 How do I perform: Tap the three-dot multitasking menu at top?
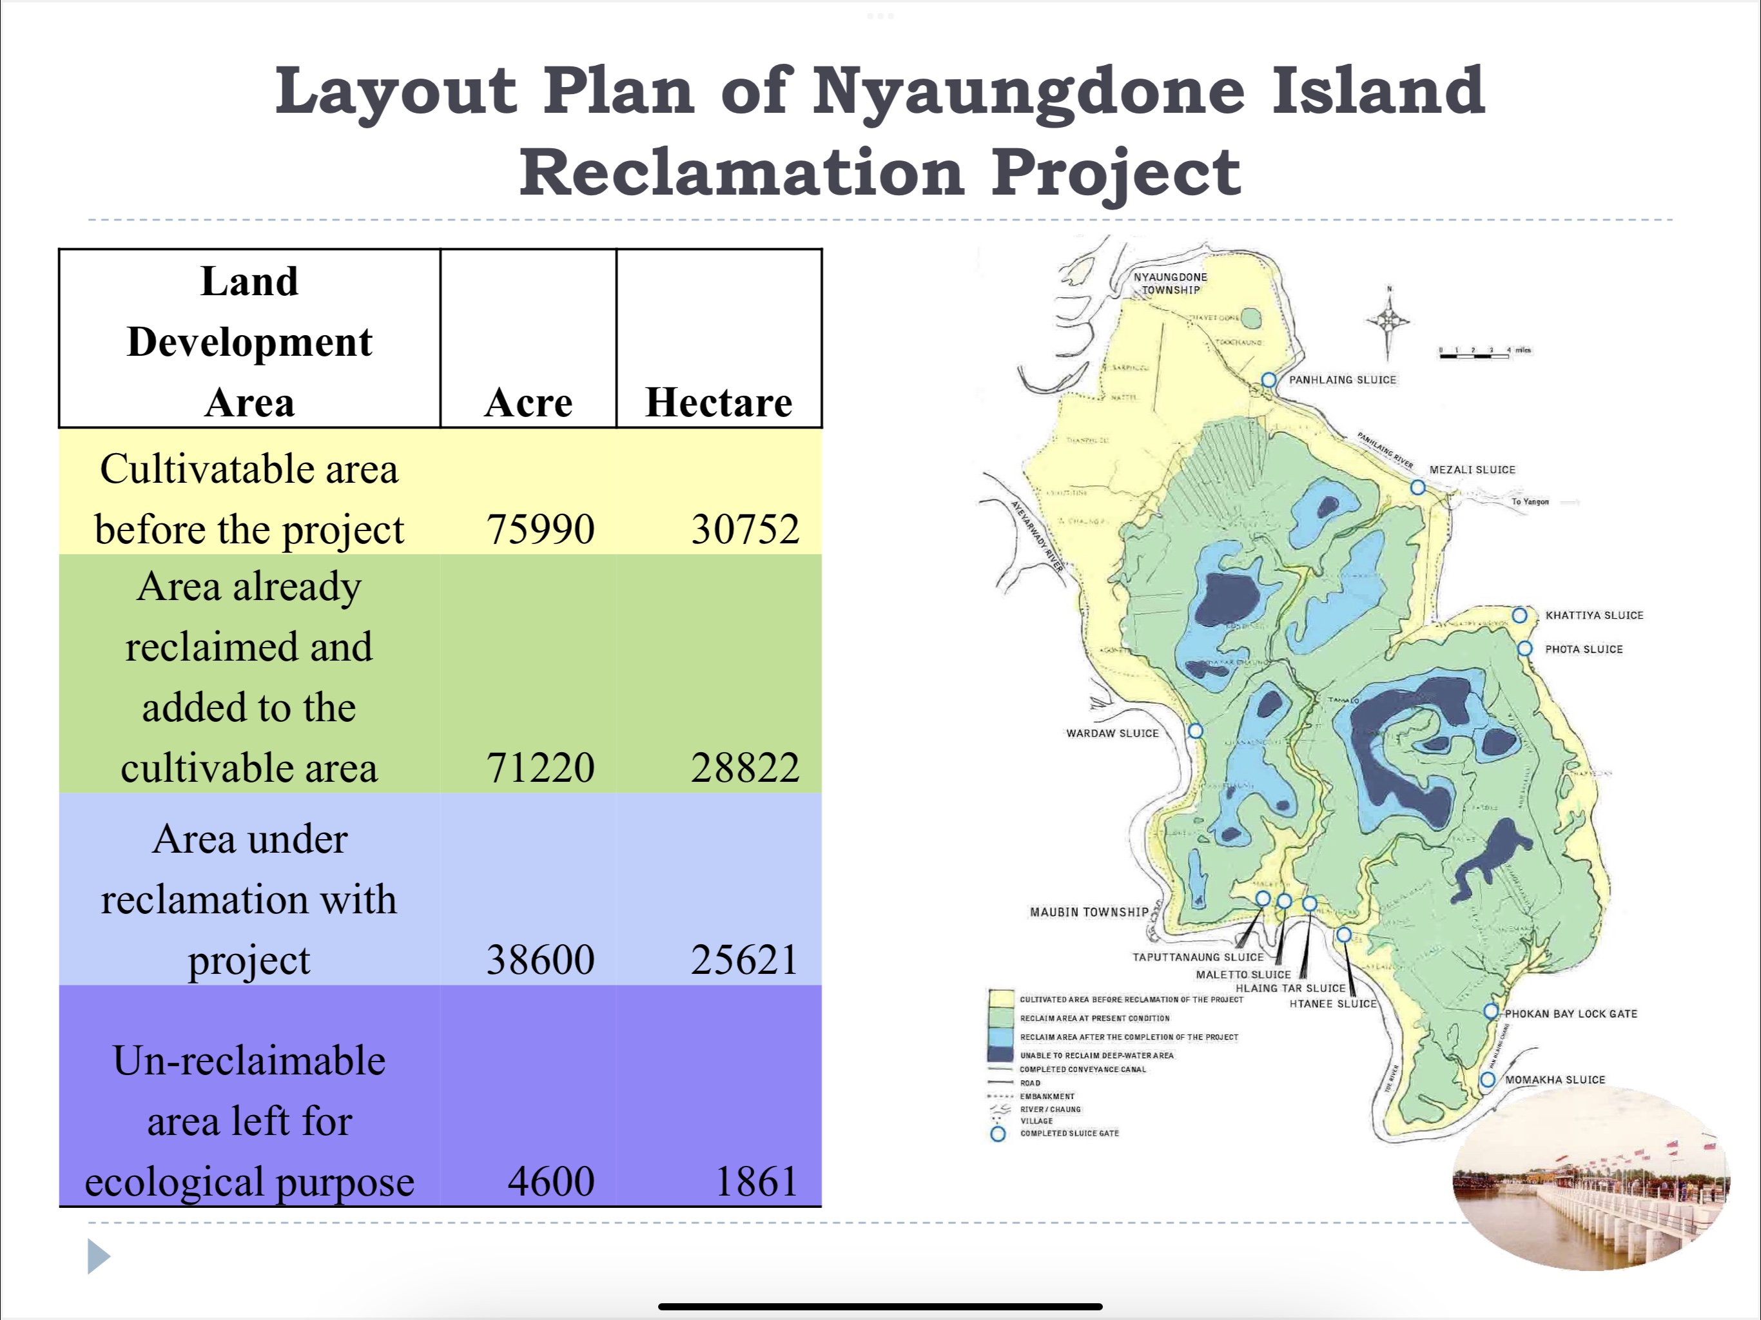[880, 16]
